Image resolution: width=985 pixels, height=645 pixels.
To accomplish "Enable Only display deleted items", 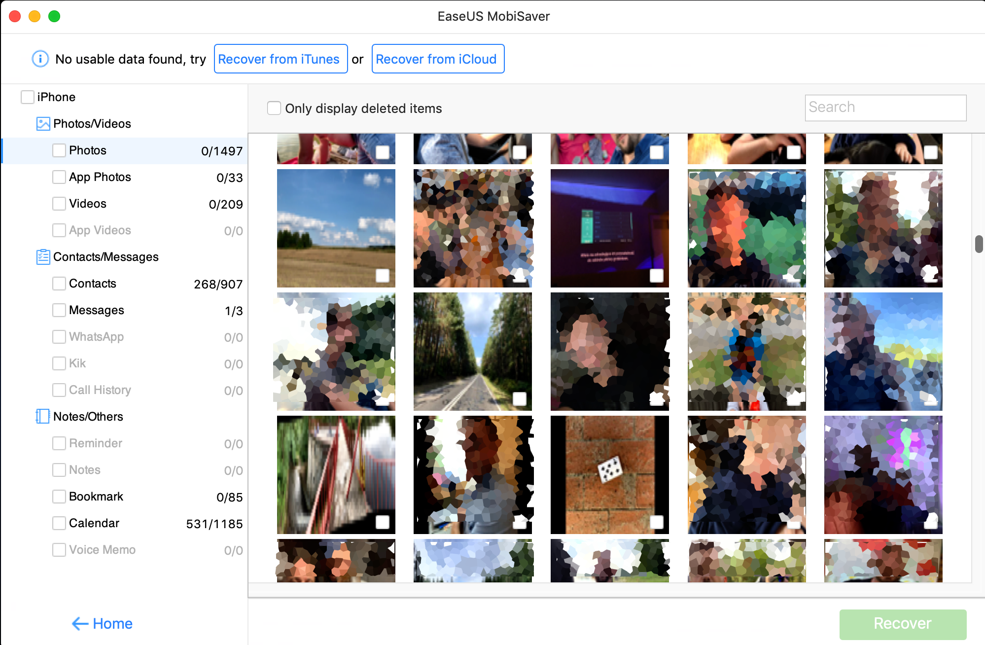I will 274,108.
